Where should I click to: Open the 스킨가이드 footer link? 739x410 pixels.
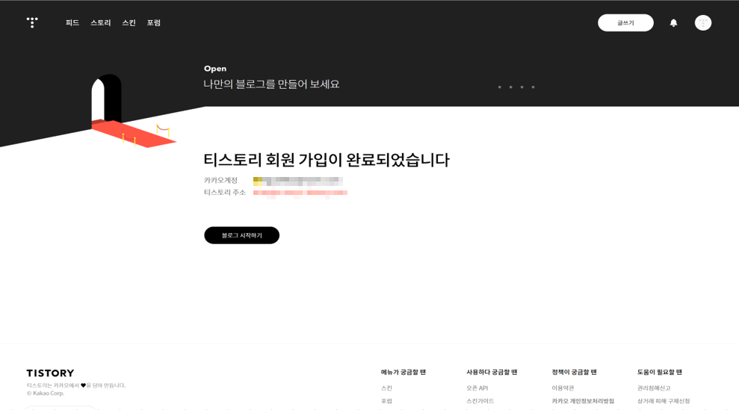point(480,401)
